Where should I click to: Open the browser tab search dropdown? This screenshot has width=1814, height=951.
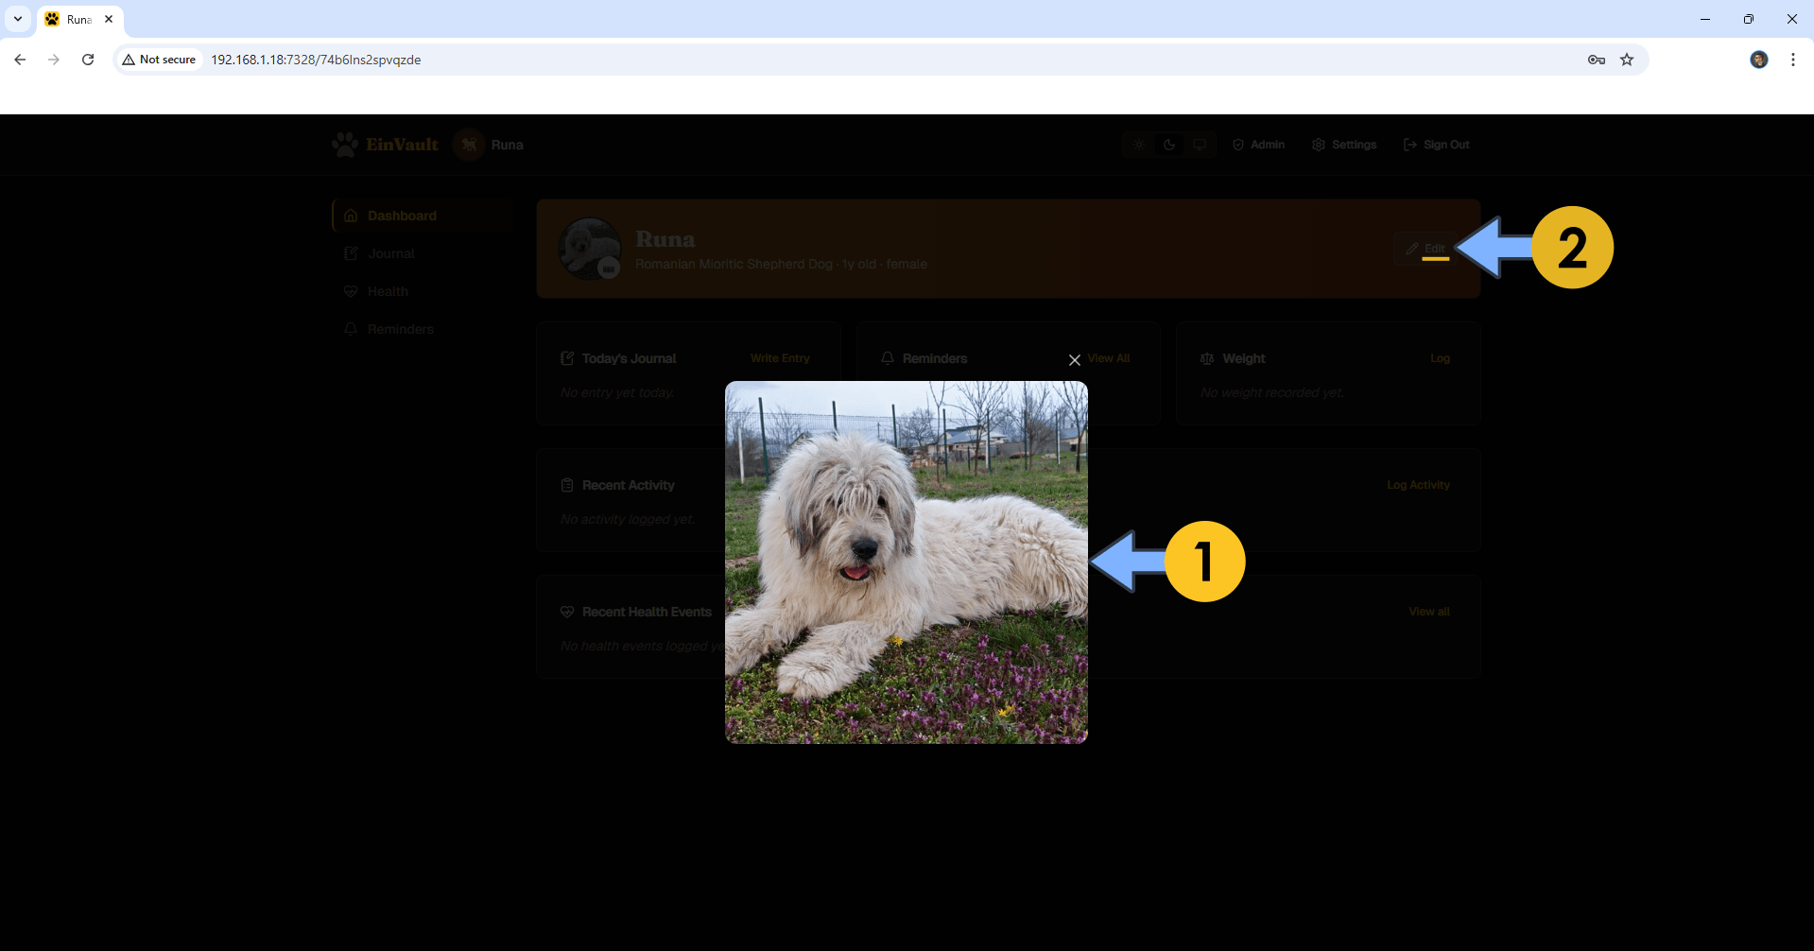click(x=18, y=19)
